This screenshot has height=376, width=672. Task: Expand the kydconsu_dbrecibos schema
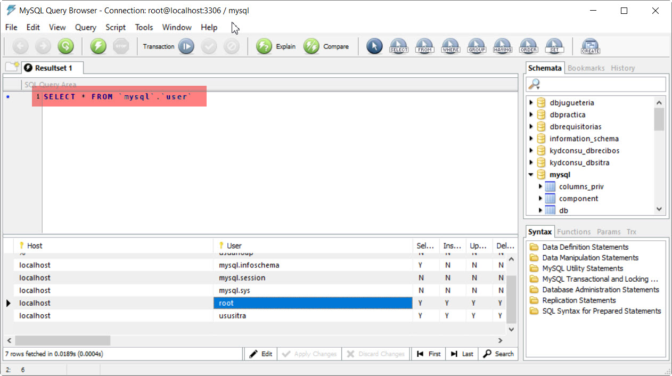click(x=531, y=151)
